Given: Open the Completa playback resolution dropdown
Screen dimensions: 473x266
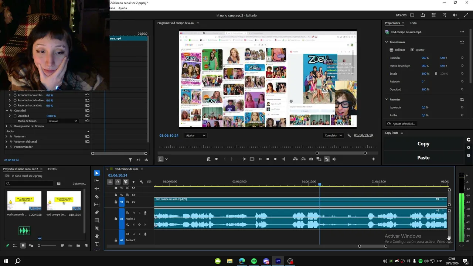Looking at the screenshot, I should tap(333, 136).
